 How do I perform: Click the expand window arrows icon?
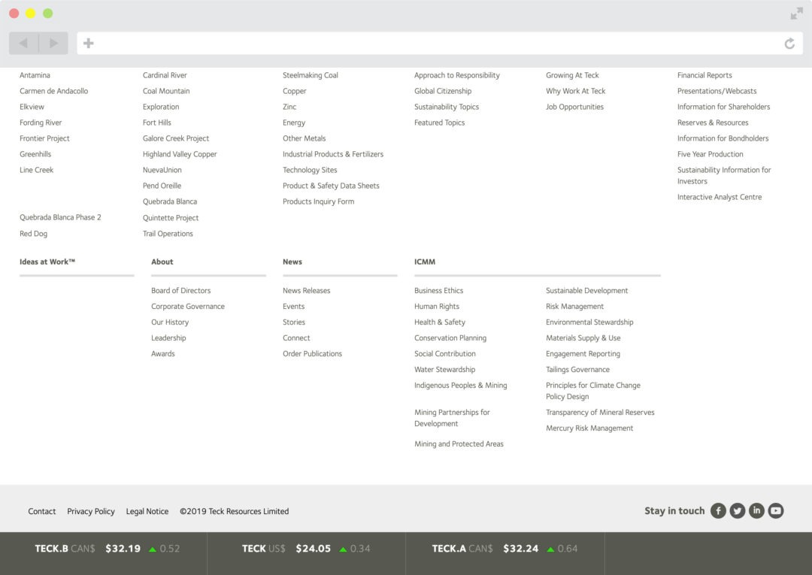pyautogui.click(x=795, y=12)
